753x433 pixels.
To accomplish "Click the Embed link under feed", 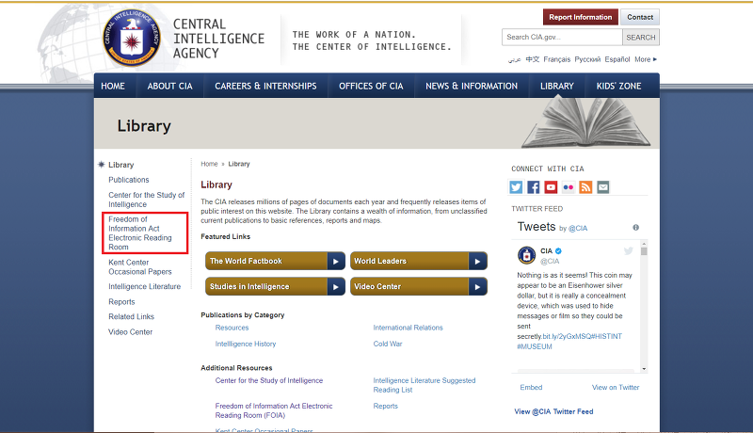I will click(531, 388).
